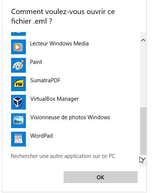Click the scrollbar up arrow

click(x=143, y=40)
